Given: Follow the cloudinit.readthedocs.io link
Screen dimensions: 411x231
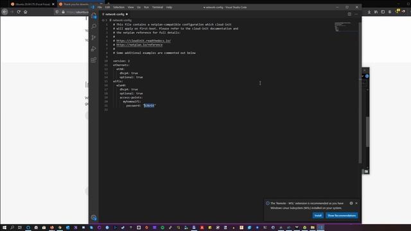Looking at the screenshot, I should (x=143, y=41).
